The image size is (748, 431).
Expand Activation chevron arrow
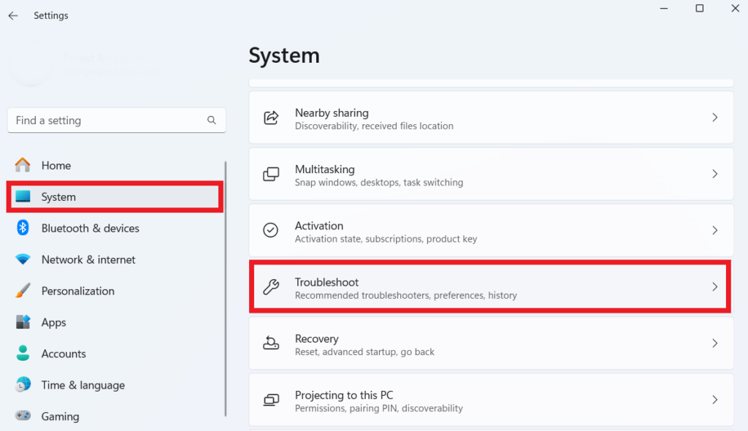[x=714, y=230]
